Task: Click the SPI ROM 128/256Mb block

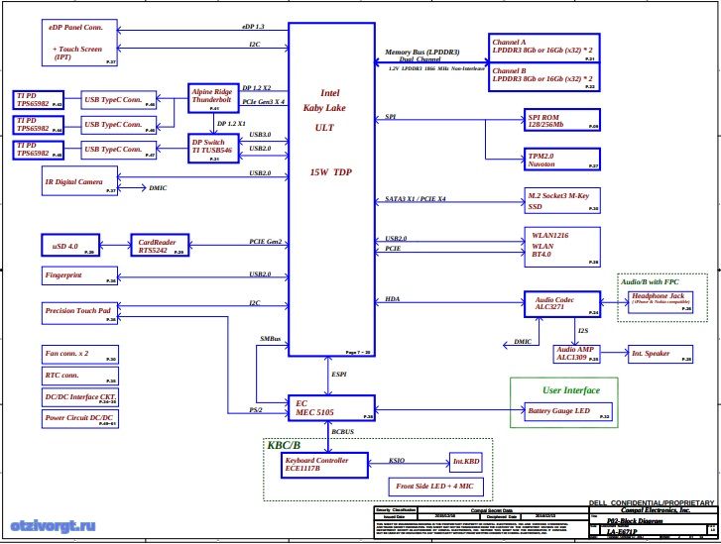Action: tap(562, 120)
